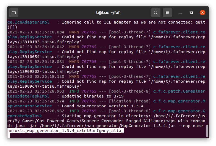Click the timestamp 02:26:18.042
This screenshot has height=146, width=216.
tap(49, 47)
